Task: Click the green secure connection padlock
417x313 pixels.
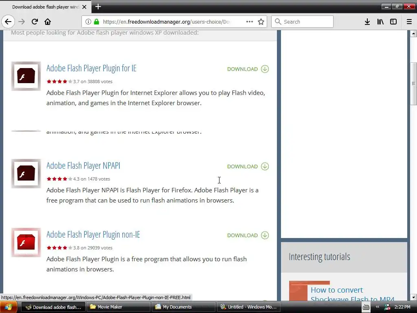Action: [97, 22]
